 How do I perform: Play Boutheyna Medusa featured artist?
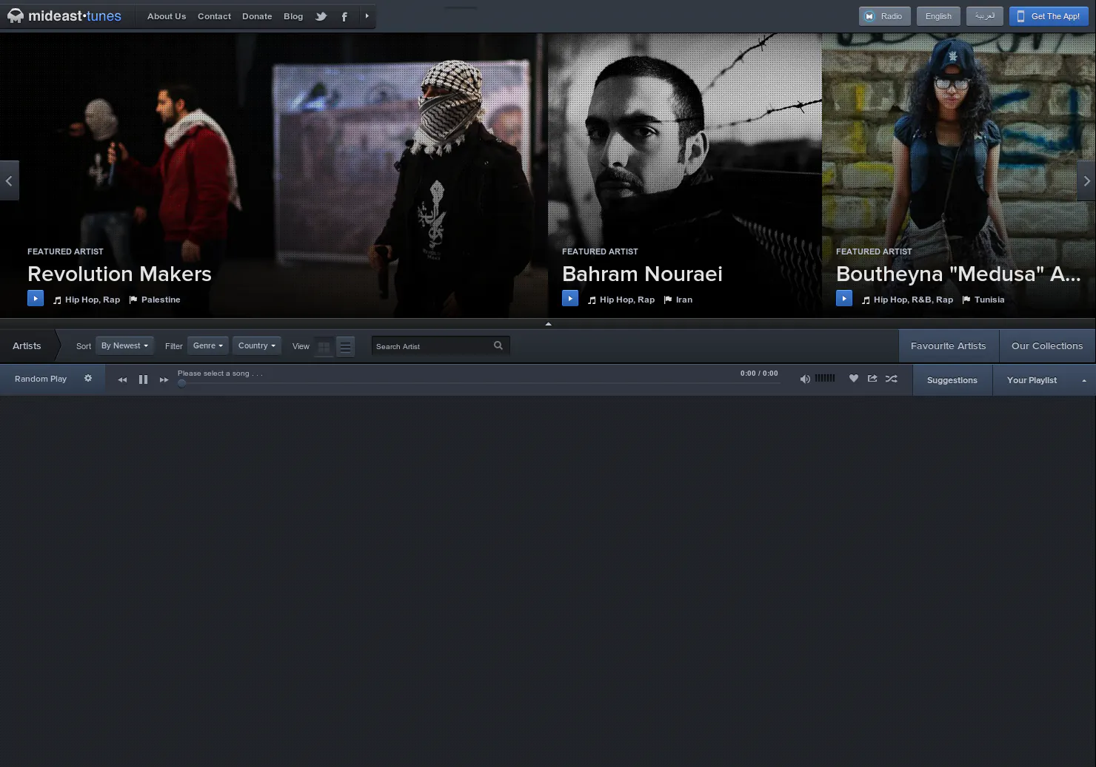tap(844, 298)
